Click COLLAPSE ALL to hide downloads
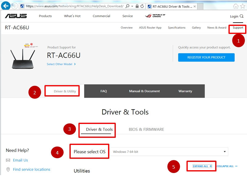The image size is (247, 181). coord(227,166)
